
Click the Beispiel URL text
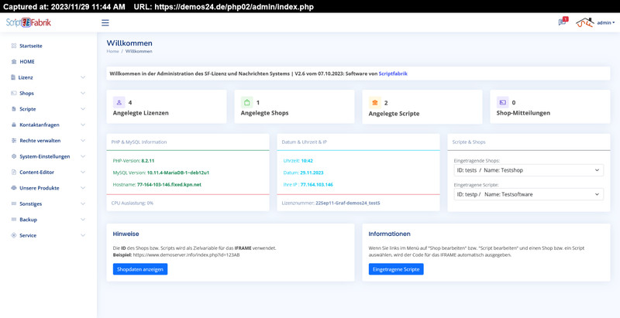186,255
